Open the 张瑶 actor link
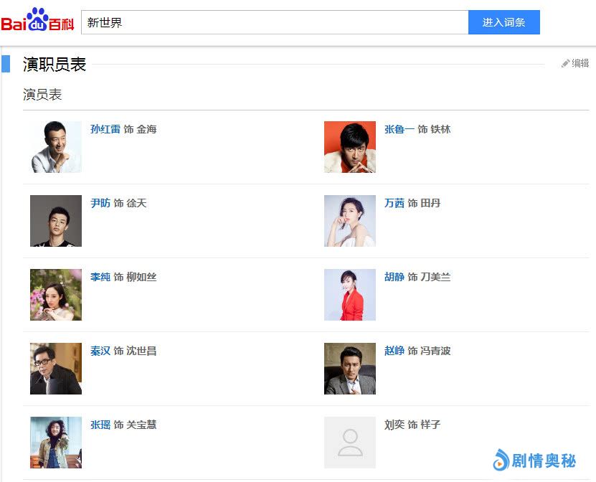596x482 pixels. pyautogui.click(x=100, y=425)
